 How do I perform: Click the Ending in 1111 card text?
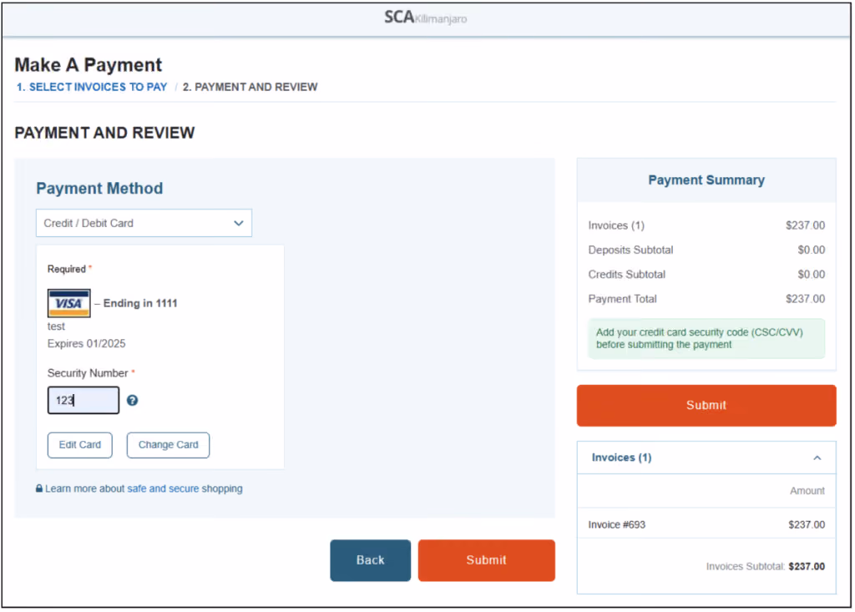coord(140,303)
